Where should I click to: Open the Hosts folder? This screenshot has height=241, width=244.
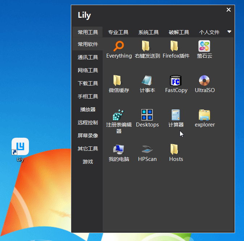[x=176, y=150]
